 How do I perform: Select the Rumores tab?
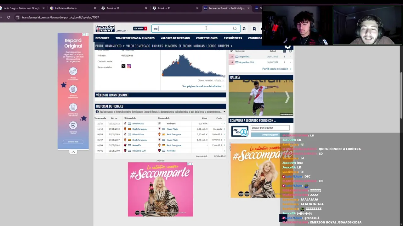coord(171,46)
